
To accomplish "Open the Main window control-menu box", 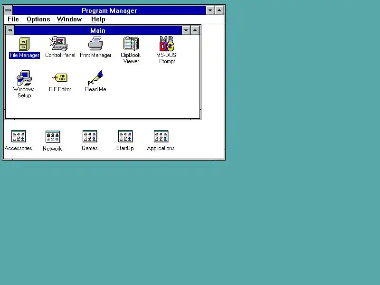I will [10, 30].
